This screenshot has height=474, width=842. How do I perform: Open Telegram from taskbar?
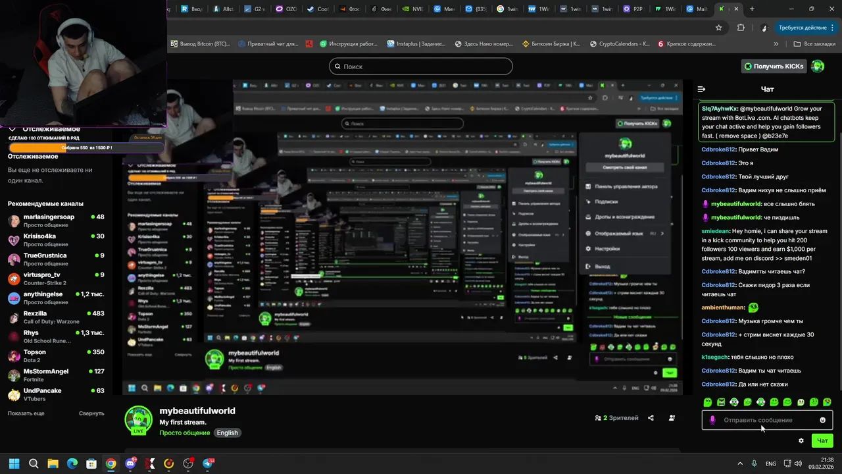208,463
